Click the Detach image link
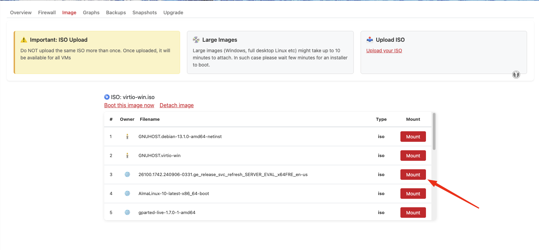The height and width of the screenshot is (250, 539). coord(176,105)
